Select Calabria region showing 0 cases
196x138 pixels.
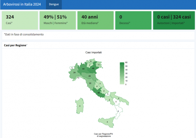(x=118, y=111)
